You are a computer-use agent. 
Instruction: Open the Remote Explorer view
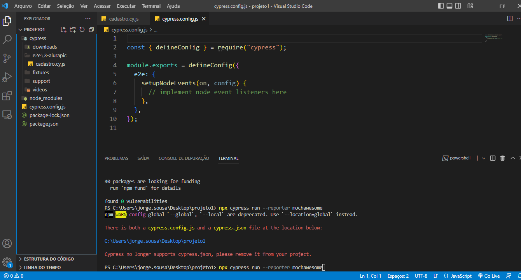[x=7, y=114]
